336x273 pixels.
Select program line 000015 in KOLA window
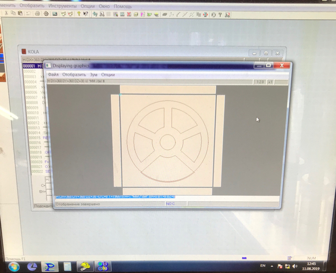point(39,138)
